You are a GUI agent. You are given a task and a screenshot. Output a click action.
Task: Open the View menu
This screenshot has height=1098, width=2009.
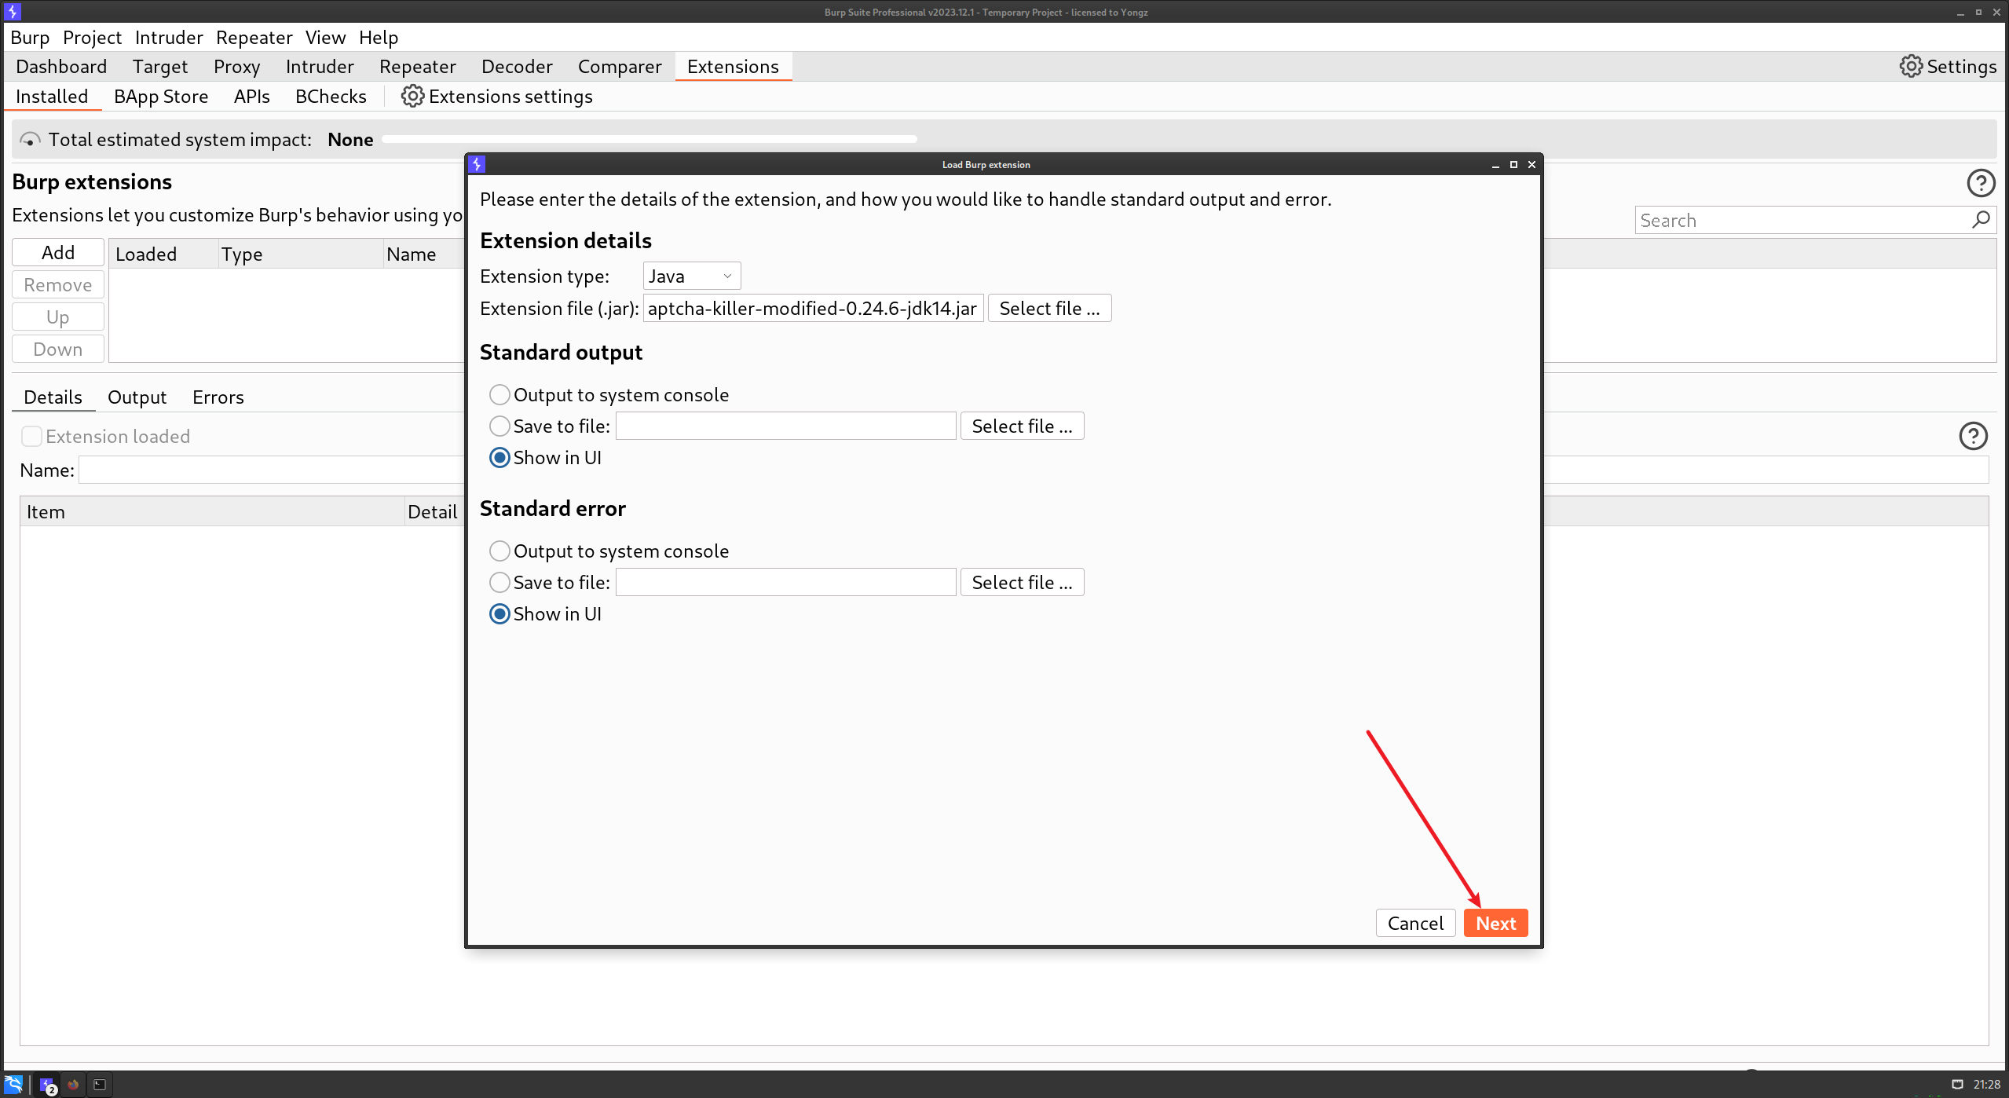[x=325, y=37]
